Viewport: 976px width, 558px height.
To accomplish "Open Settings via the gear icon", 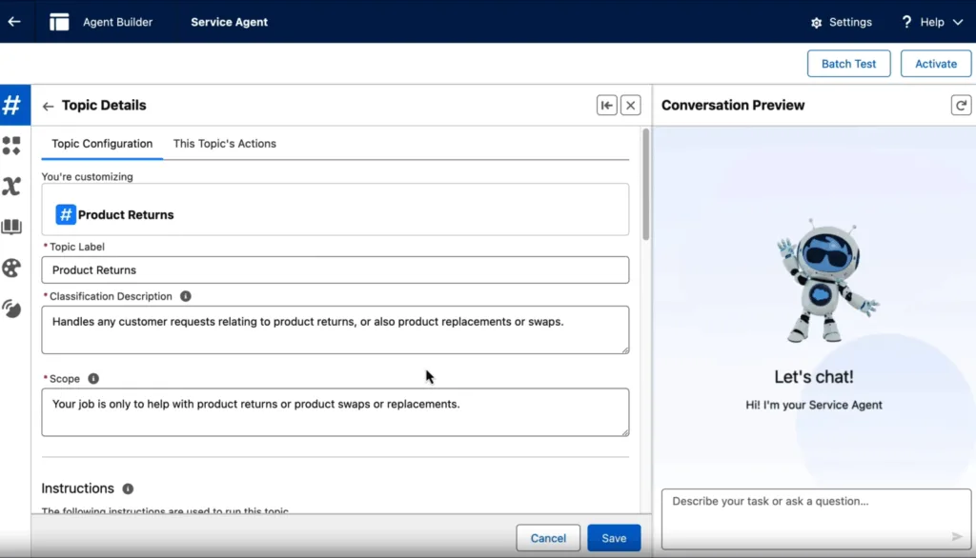I will tap(816, 23).
